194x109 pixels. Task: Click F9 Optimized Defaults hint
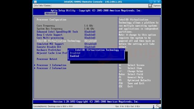pos(135,80)
